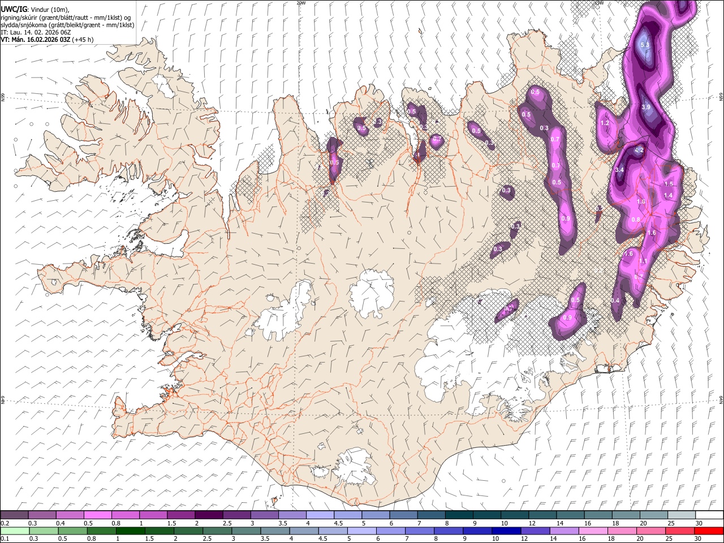This screenshot has height=543, width=724.
Task: Click the 3.4 snowfall value on the map
Action: 619,170
